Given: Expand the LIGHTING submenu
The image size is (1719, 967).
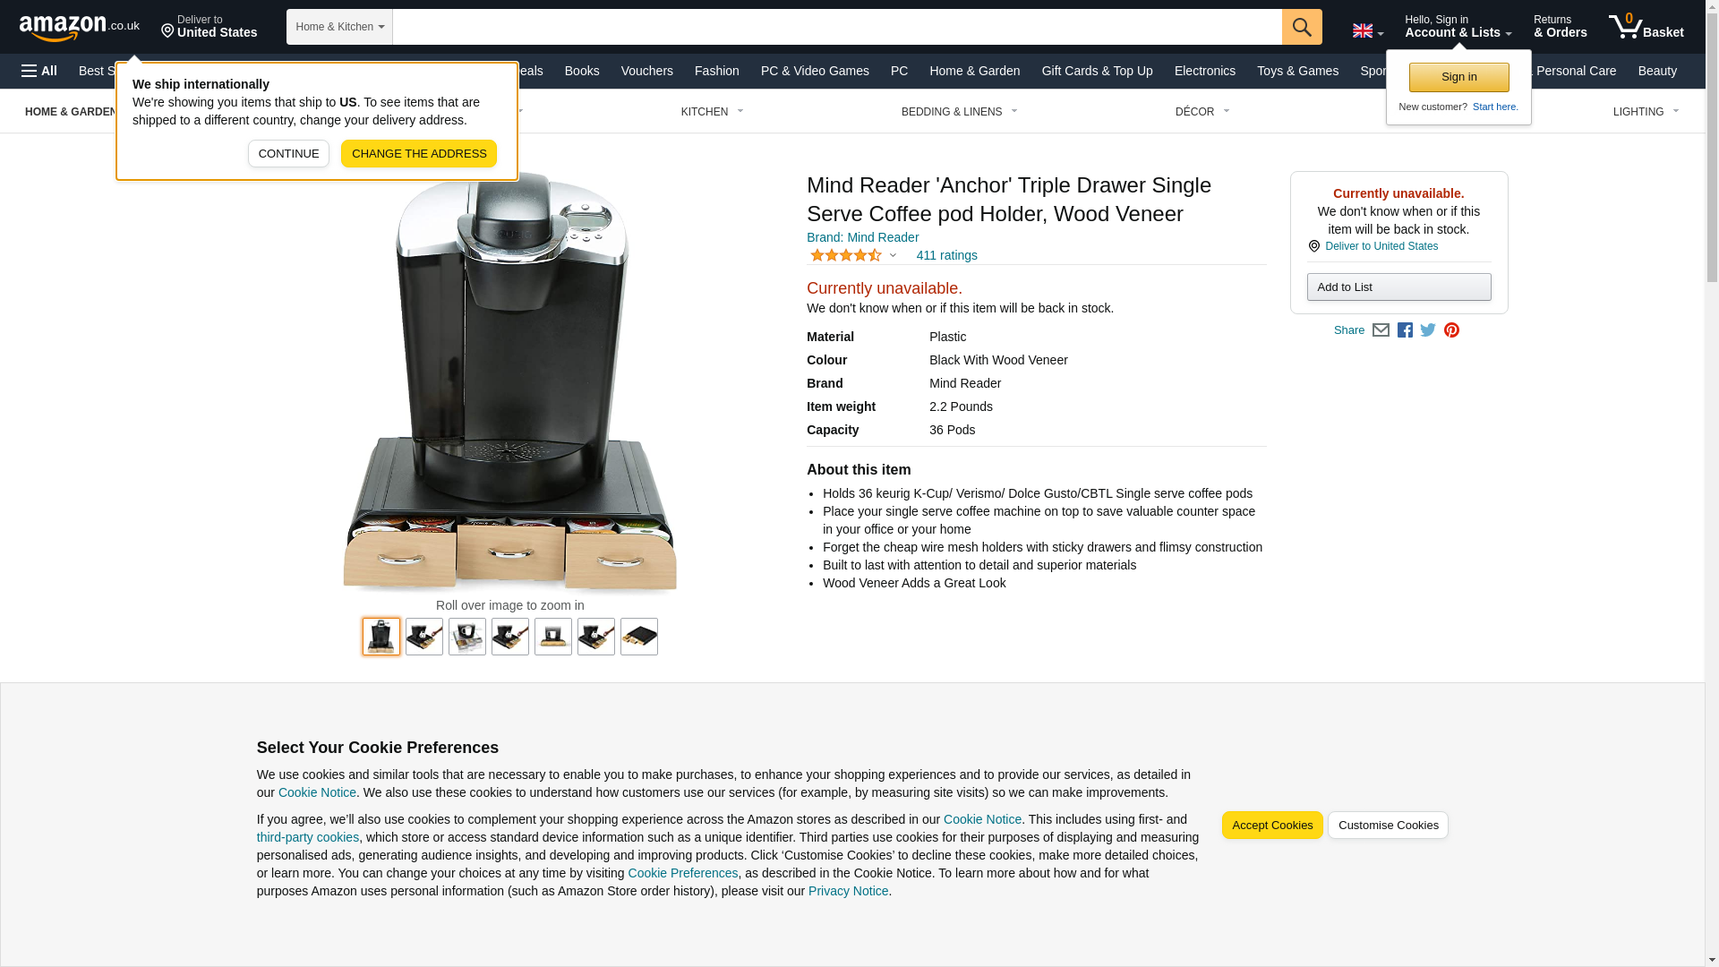Looking at the screenshot, I should tap(1646, 112).
